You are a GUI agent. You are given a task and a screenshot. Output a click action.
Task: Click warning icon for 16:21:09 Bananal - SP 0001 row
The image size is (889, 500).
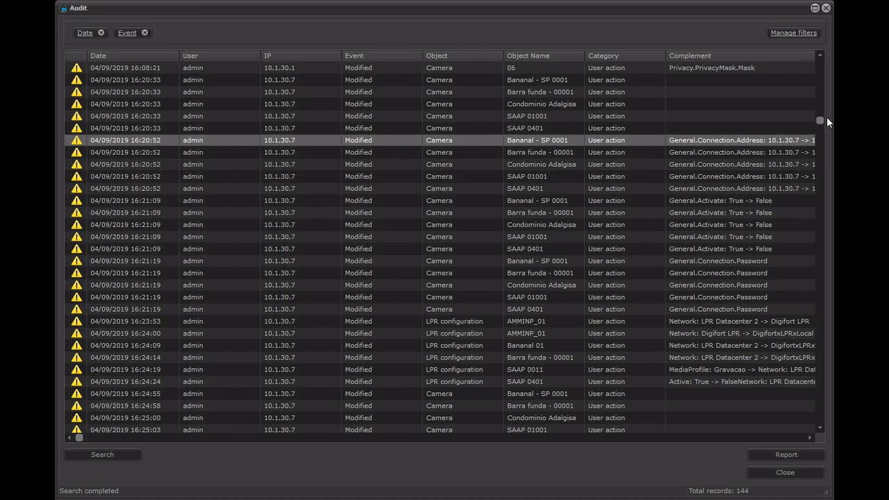pos(76,201)
